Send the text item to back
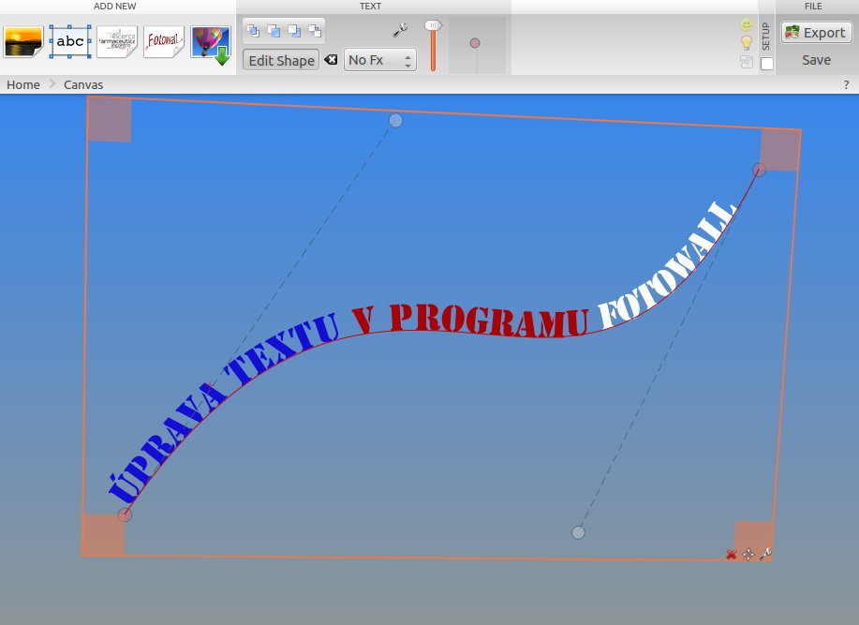 [x=315, y=31]
